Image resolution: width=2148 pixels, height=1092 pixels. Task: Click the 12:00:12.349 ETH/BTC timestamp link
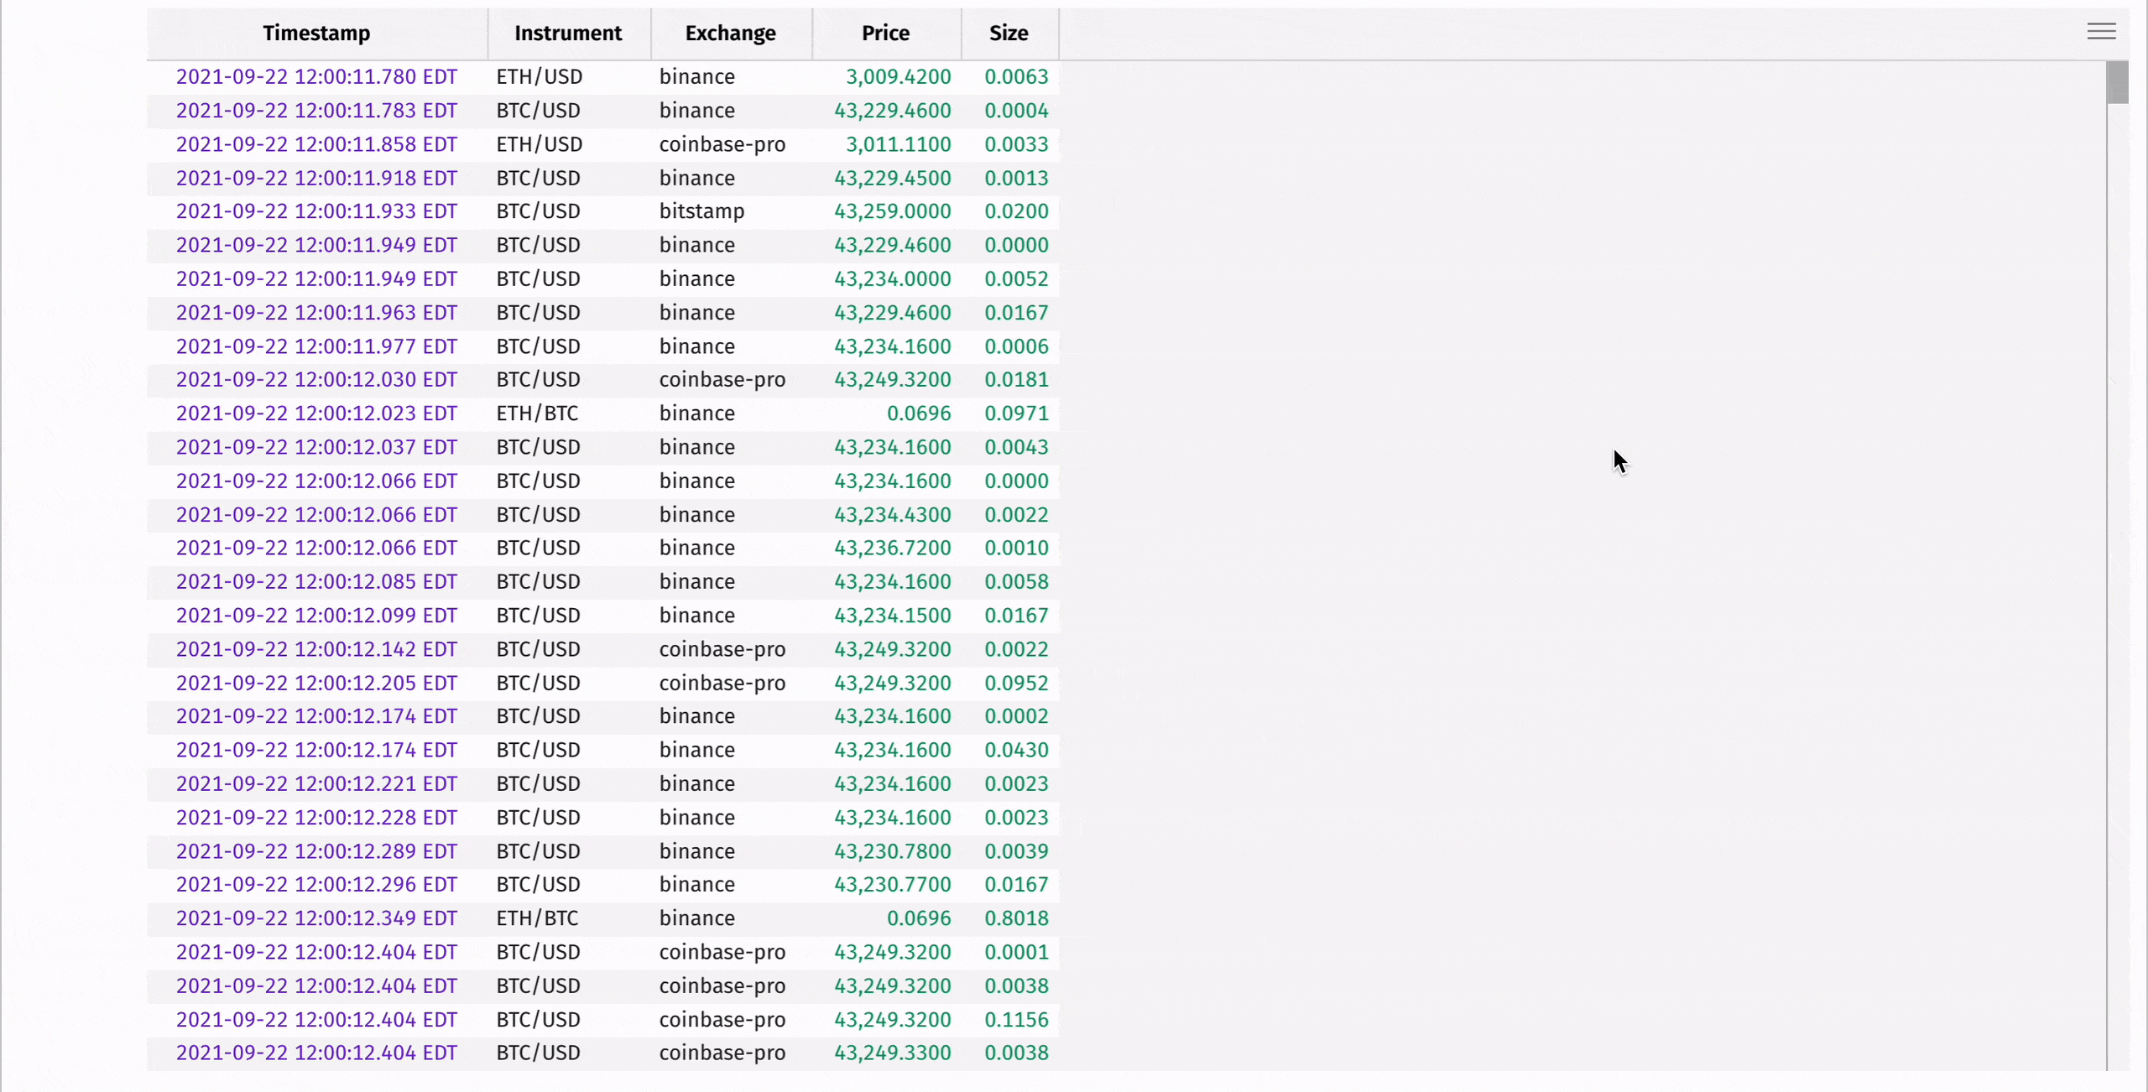point(316,918)
